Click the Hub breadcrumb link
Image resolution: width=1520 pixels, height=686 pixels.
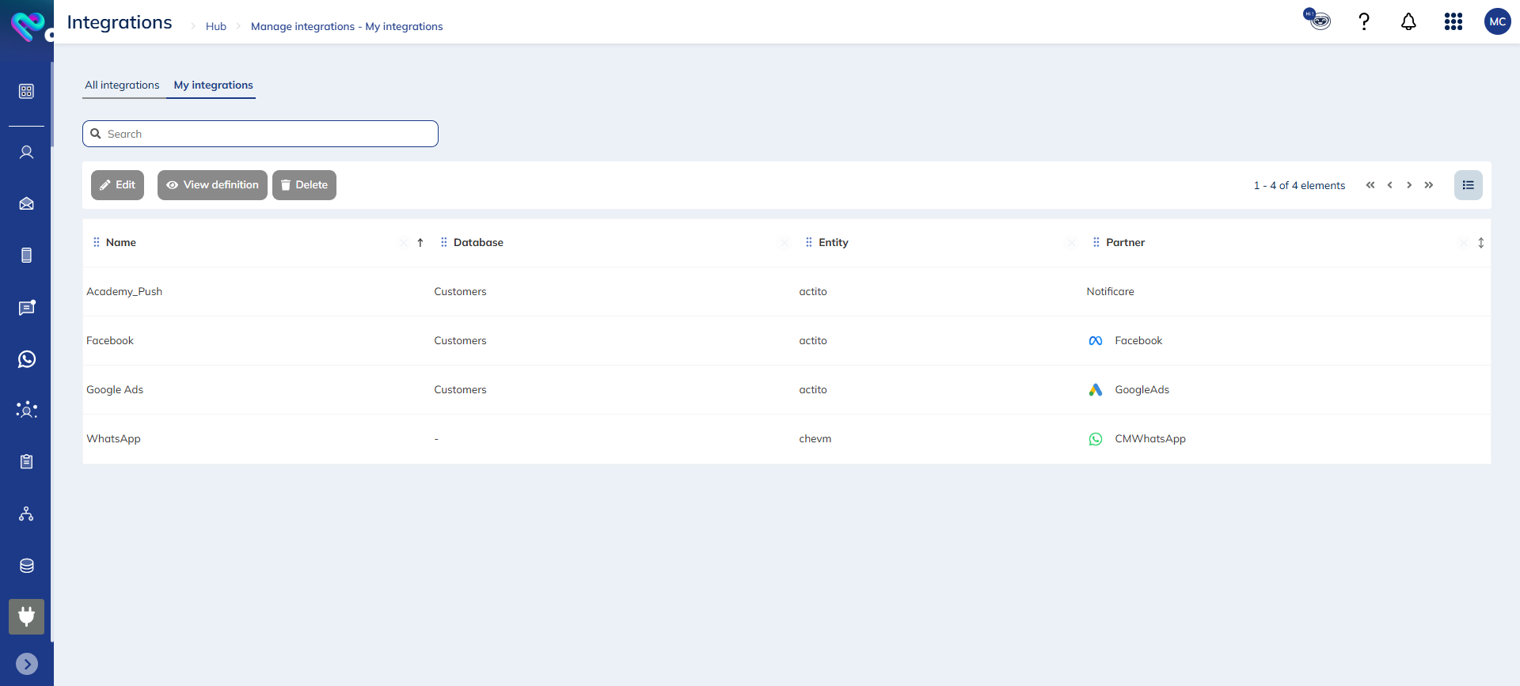tap(215, 27)
